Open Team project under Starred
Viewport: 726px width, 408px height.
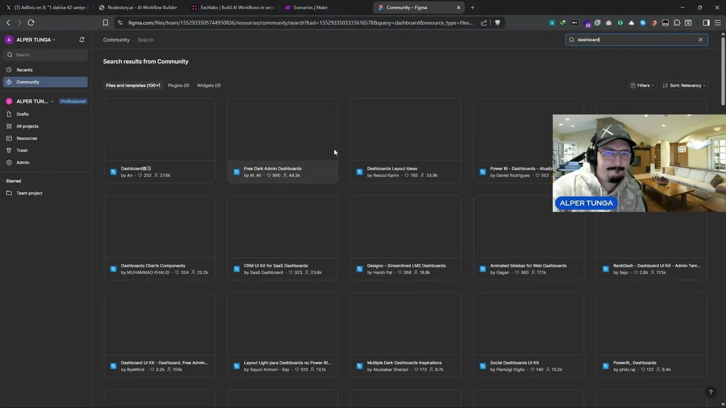[x=45, y=193]
